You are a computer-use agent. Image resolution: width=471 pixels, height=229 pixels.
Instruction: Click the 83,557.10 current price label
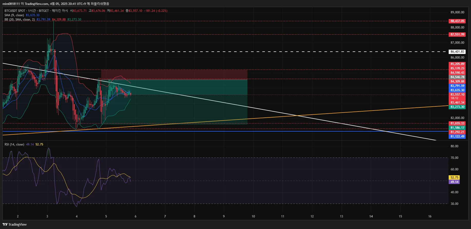click(x=457, y=95)
